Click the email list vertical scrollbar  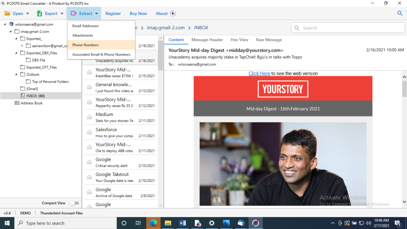pos(161,55)
